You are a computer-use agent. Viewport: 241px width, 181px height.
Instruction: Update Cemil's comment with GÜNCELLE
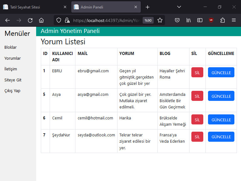(221, 119)
